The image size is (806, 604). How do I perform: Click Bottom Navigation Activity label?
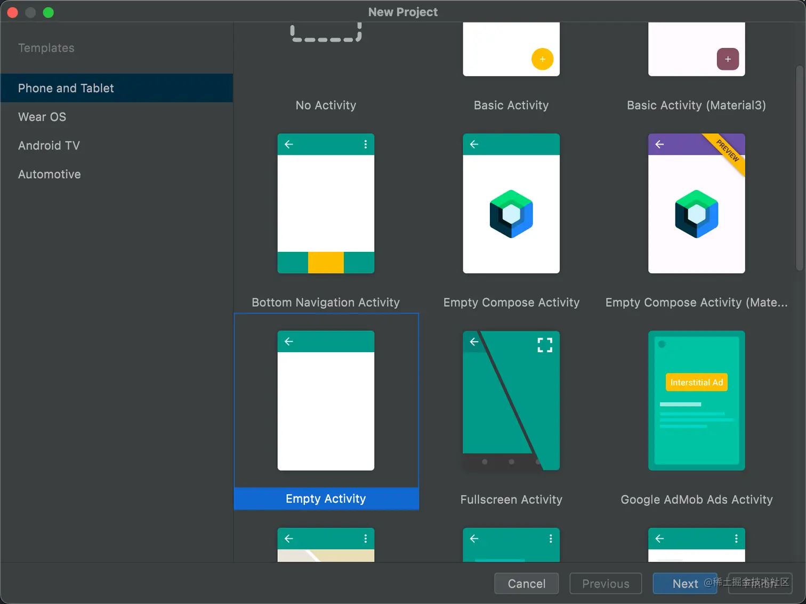(326, 303)
